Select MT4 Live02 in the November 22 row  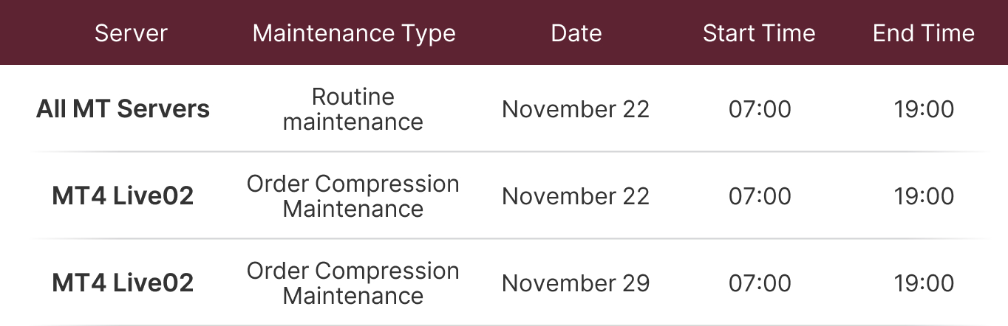123,196
